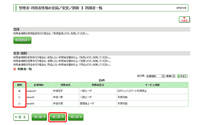The height and width of the screenshot is (125, 201).
Task: Click the 並び順 sort label
Action: click(141, 76)
